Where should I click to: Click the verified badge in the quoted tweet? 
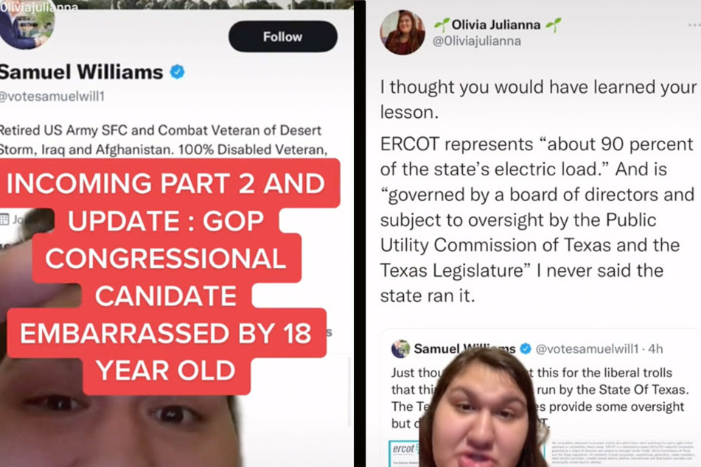(526, 348)
